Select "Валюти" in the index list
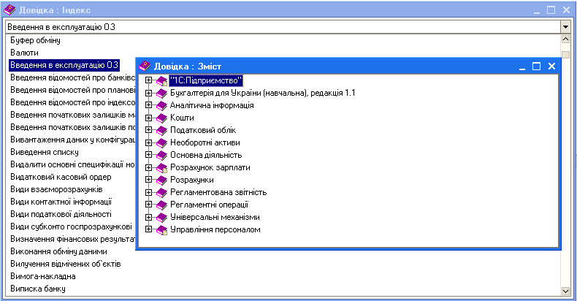Image resolution: width=577 pixels, height=301 pixels. [24, 53]
